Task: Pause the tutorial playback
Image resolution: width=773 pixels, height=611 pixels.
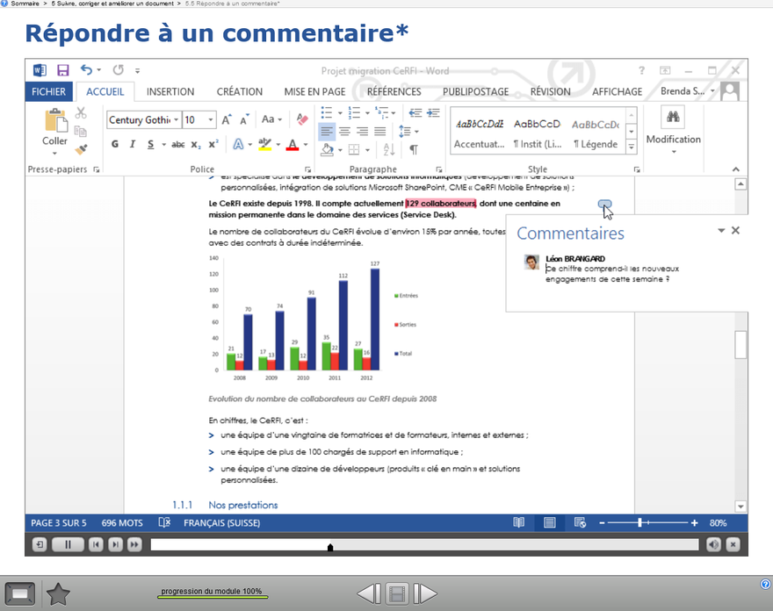Action: (x=67, y=545)
